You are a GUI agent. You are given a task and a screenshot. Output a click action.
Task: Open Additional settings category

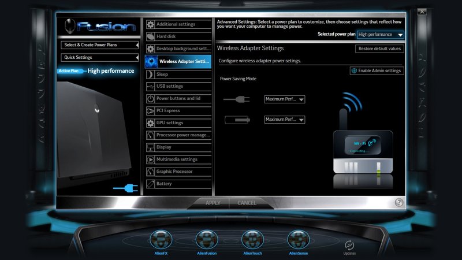(178, 24)
